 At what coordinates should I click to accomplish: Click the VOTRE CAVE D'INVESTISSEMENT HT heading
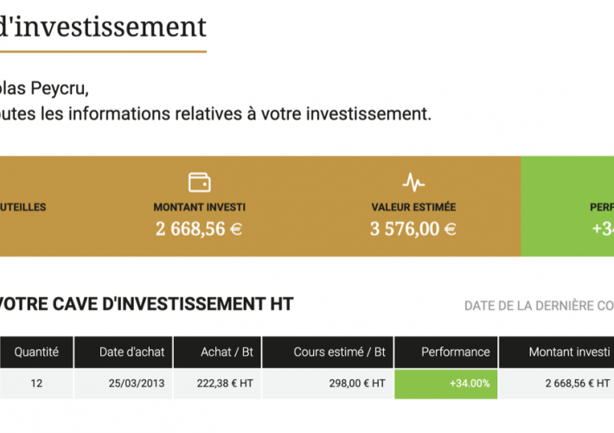click(x=145, y=304)
